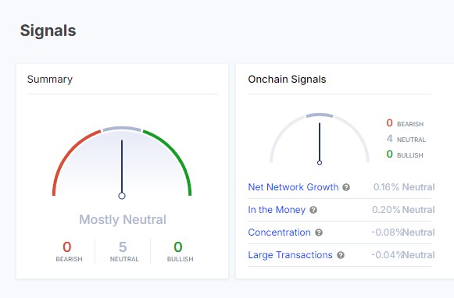454x298 pixels.
Task: Click help icon beside In the Money
Action: point(313,210)
